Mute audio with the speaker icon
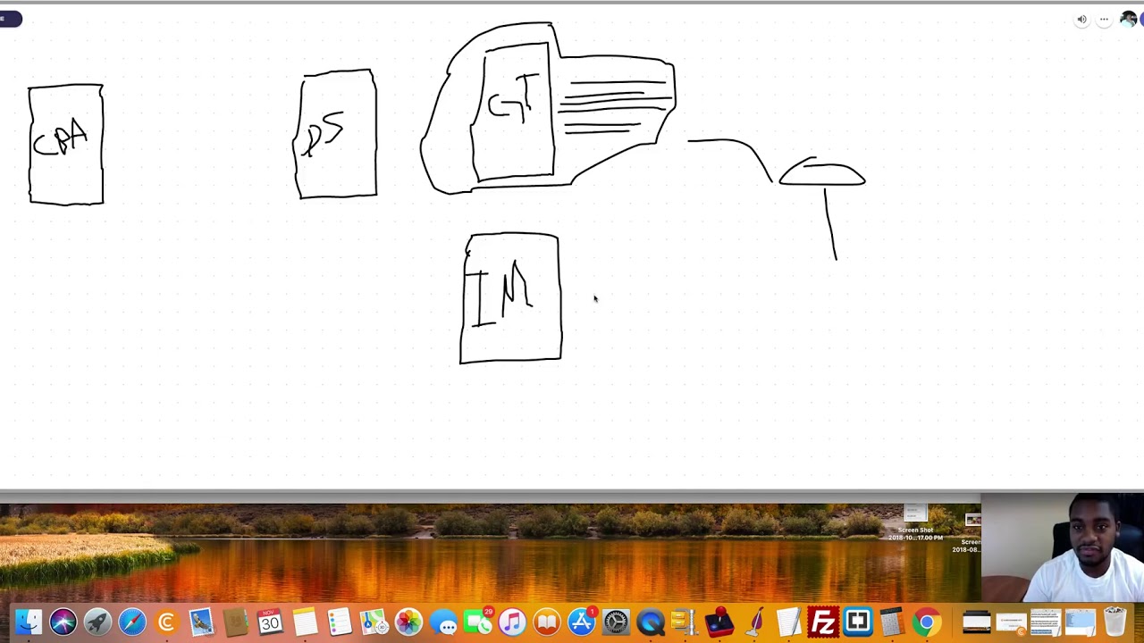The height and width of the screenshot is (643, 1144). click(x=1081, y=20)
